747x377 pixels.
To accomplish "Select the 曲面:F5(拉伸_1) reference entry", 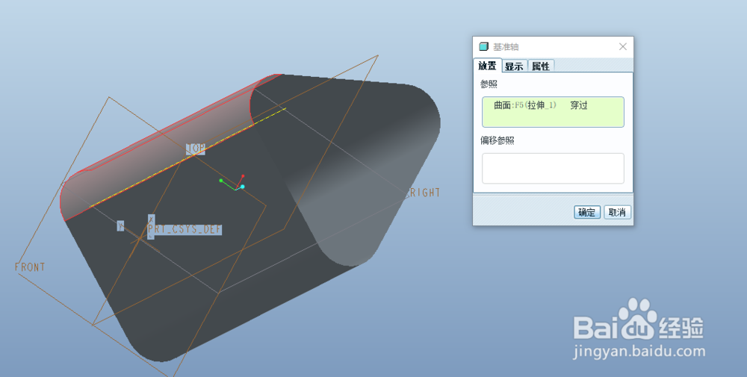I will (524, 105).
